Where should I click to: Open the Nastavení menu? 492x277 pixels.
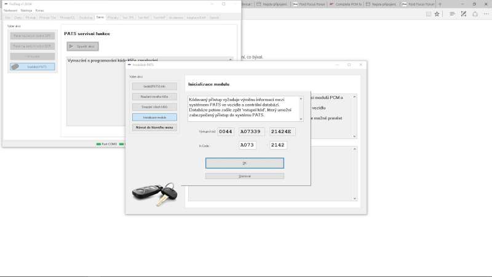coord(9,10)
